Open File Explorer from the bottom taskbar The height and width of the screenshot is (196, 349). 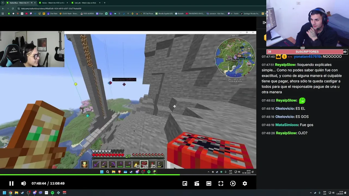16,193
